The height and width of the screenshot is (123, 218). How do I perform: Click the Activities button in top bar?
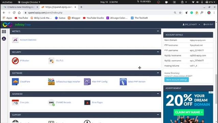(7, 2)
